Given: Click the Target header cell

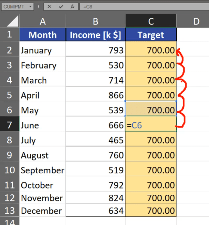Looking at the screenshot, I should coord(151,35).
